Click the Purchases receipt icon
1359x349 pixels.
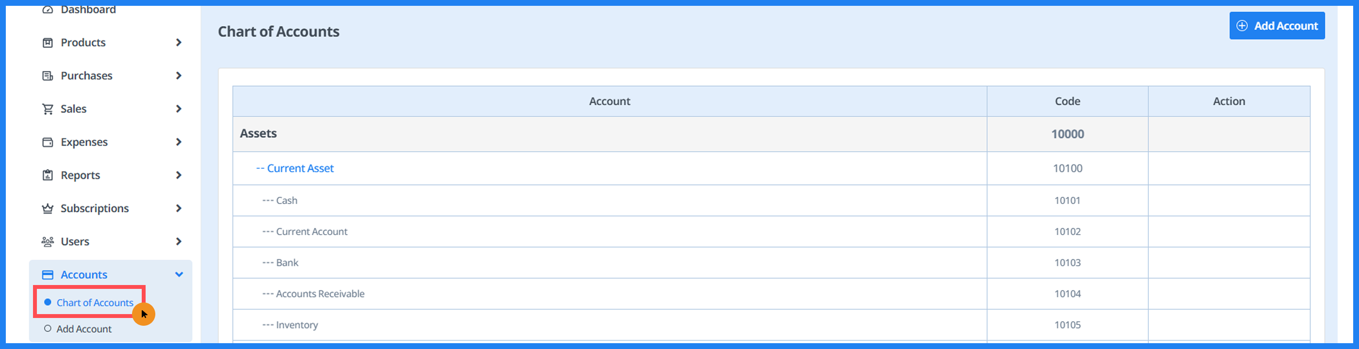[48, 76]
